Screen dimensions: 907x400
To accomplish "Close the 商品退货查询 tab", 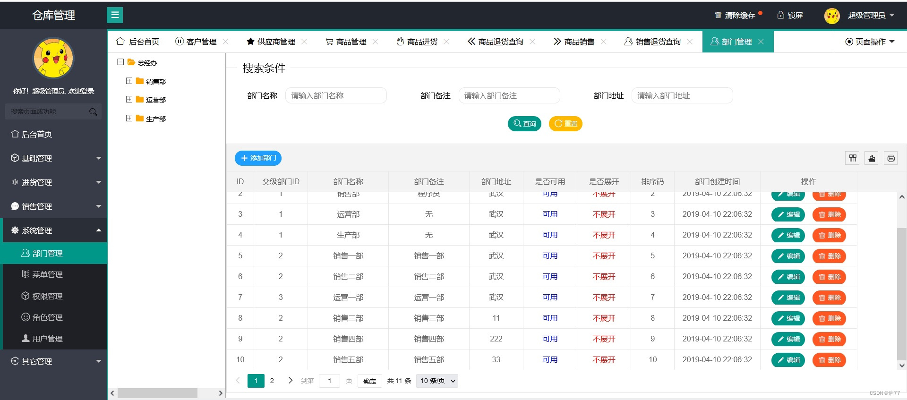I will click(x=532, y=42).
